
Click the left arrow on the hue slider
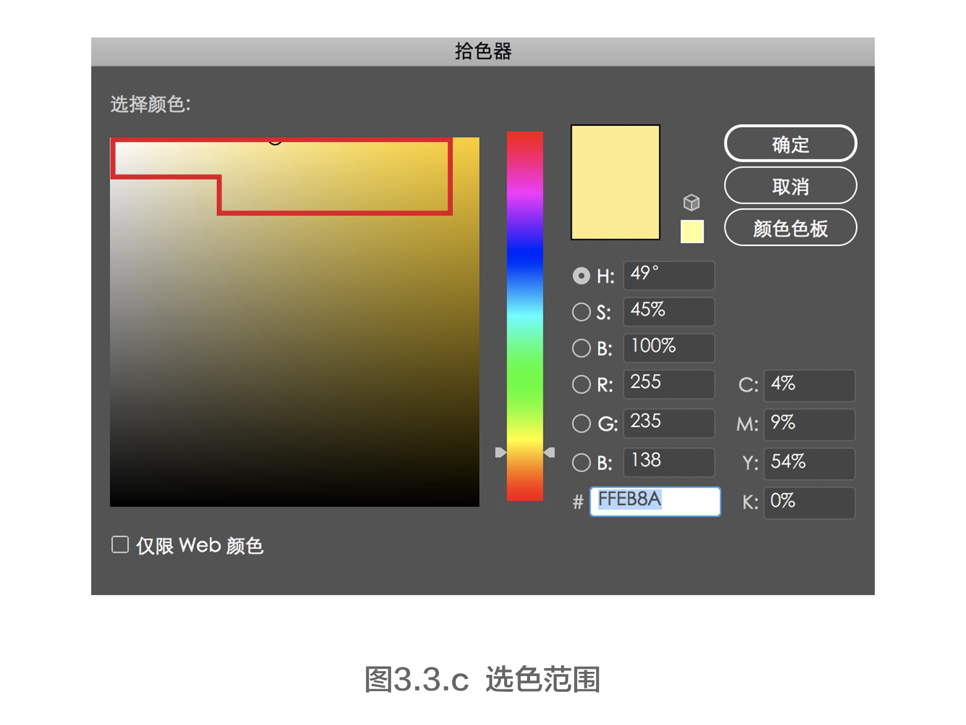(x=500, y=452)
